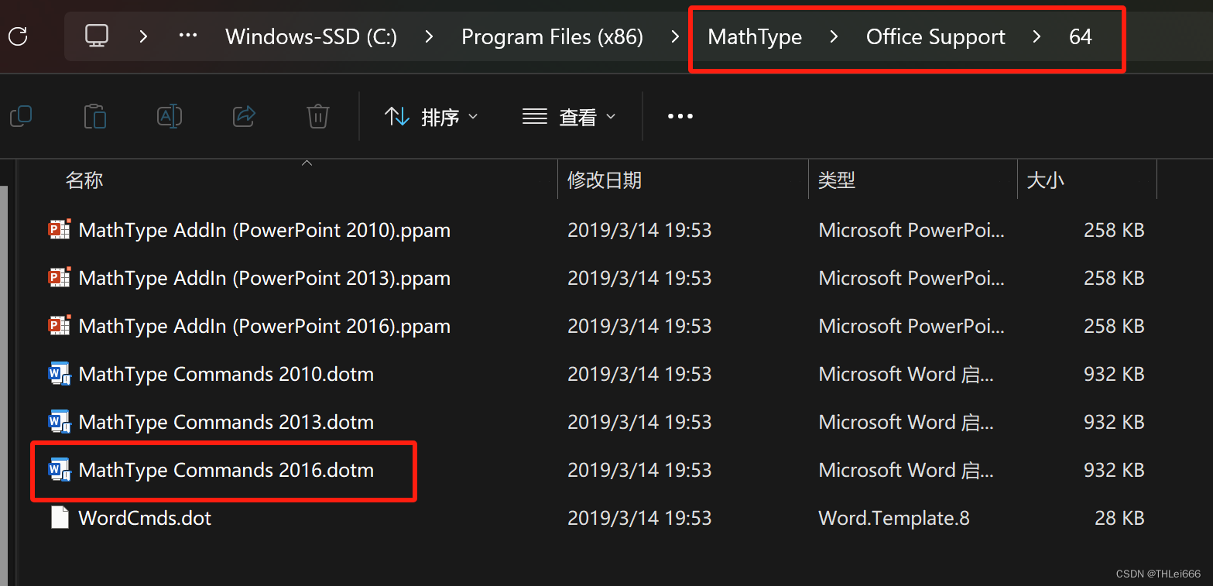Expand the chevron after MathType
The width and height of the screenshot is (1213, 586).
[834, 36]
